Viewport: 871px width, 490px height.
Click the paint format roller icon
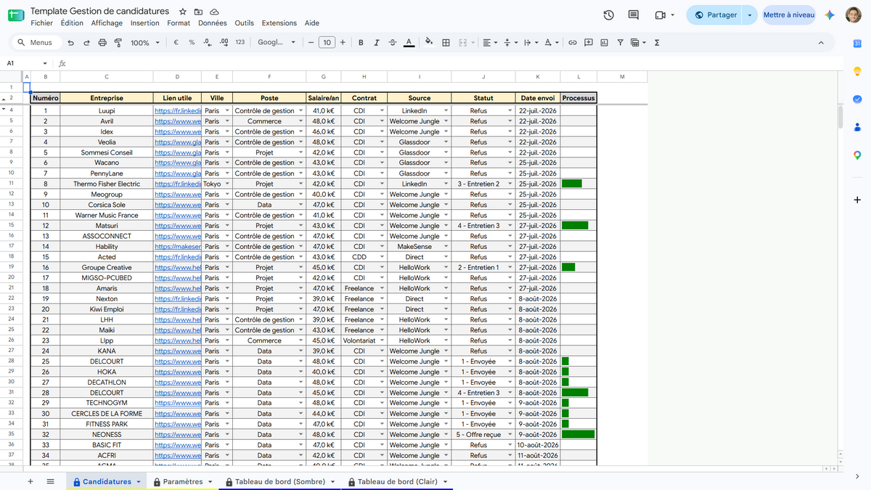118,43
